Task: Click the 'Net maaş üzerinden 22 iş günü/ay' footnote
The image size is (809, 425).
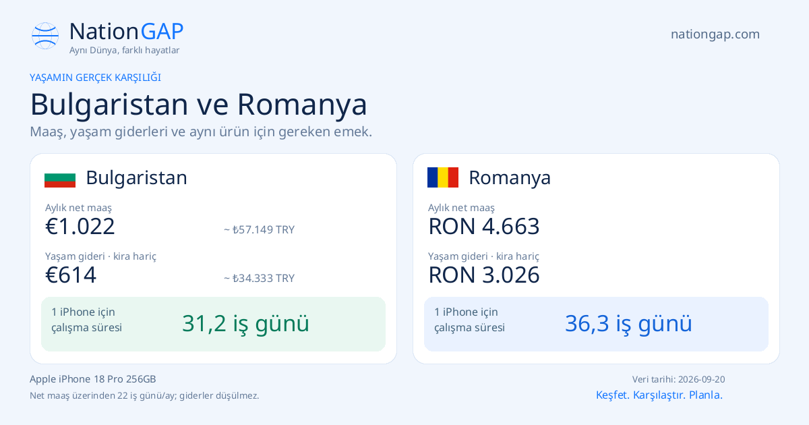Action: tap(144, 396)
